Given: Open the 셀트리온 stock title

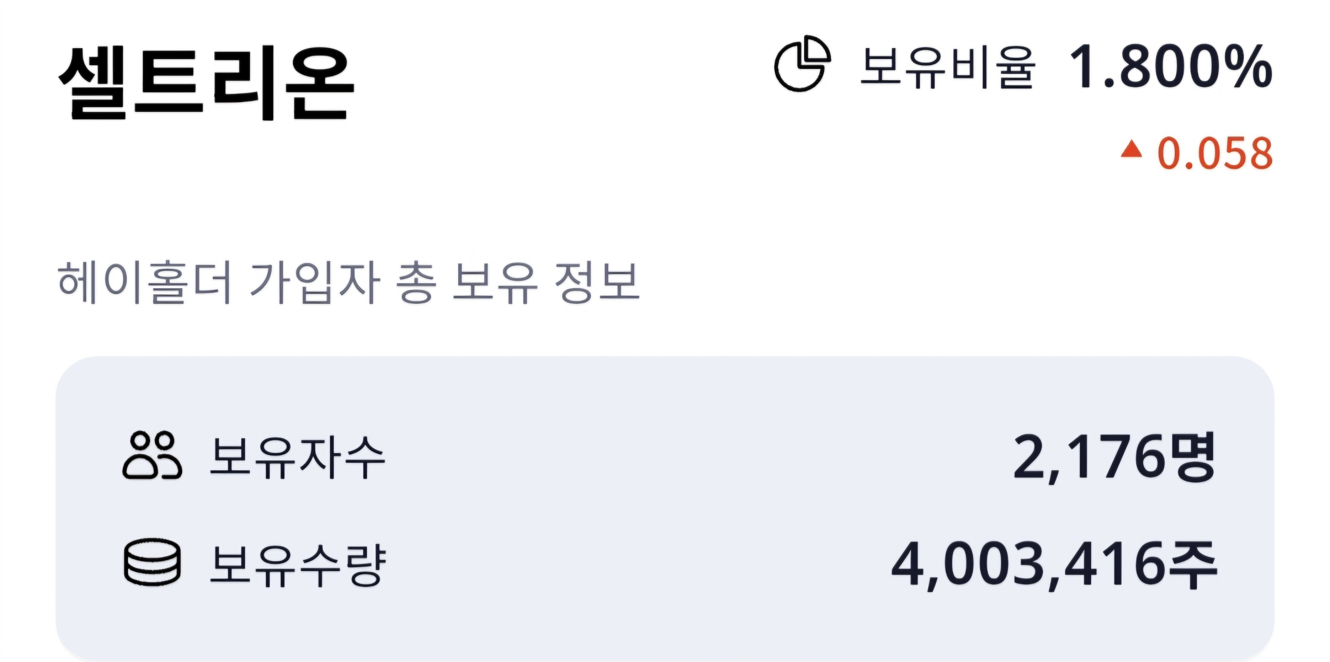Looking at the screenshot, I should point(207,82).
